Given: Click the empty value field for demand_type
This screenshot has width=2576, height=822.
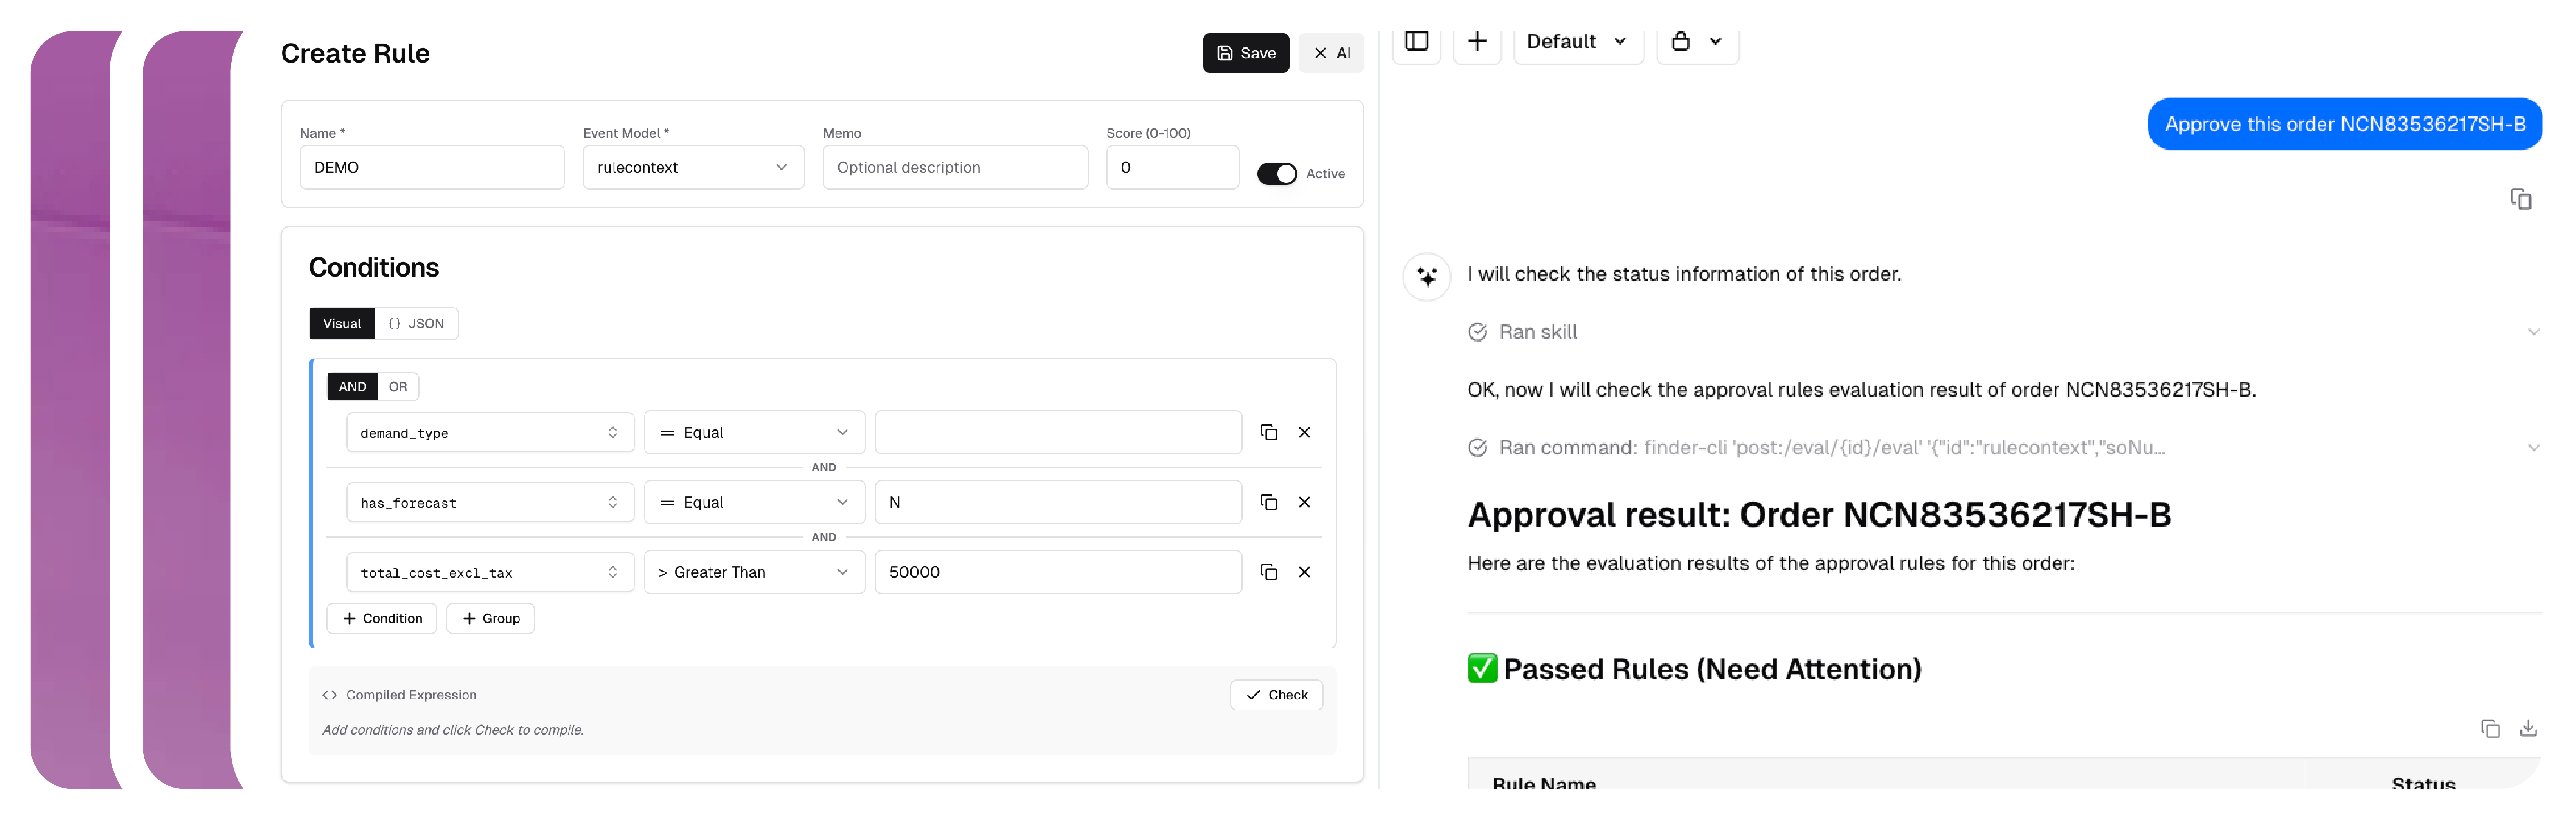Looking at the screenshot, I should (x=1058, y=433).
